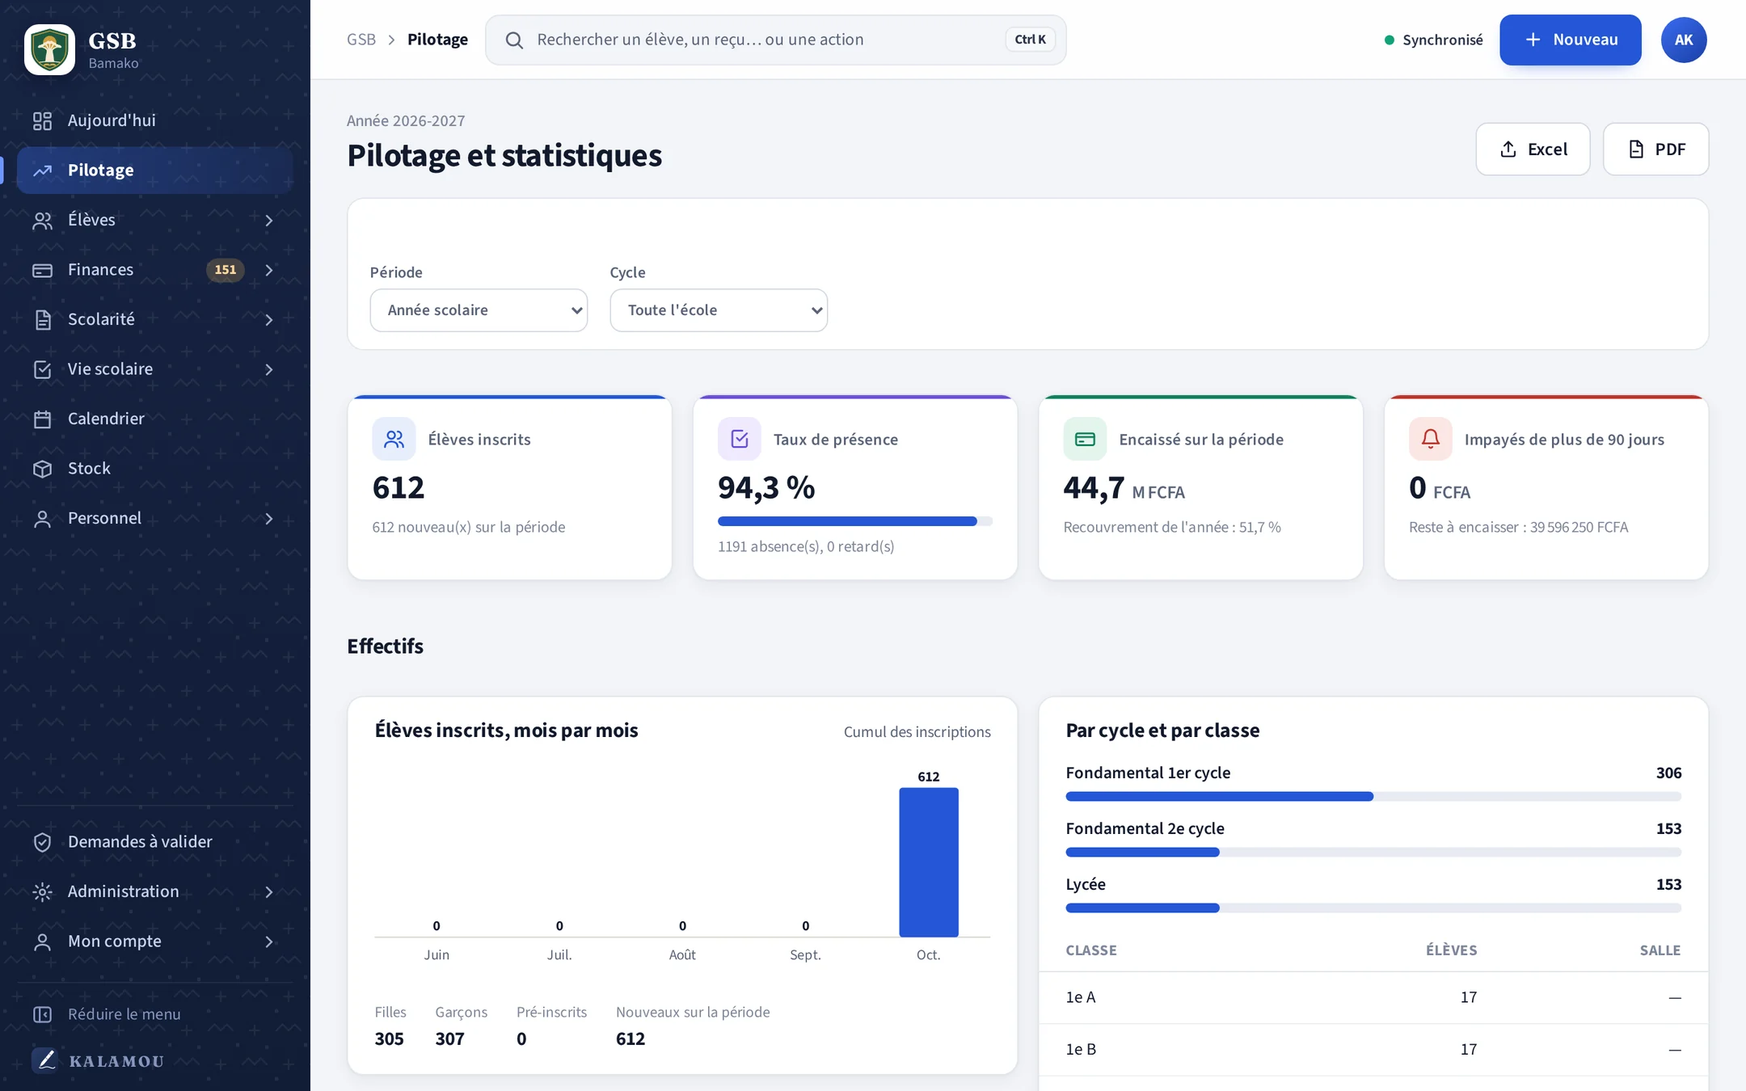Click the GSB breadcrumb link
1746x1091 pixels.
point(361,40)
